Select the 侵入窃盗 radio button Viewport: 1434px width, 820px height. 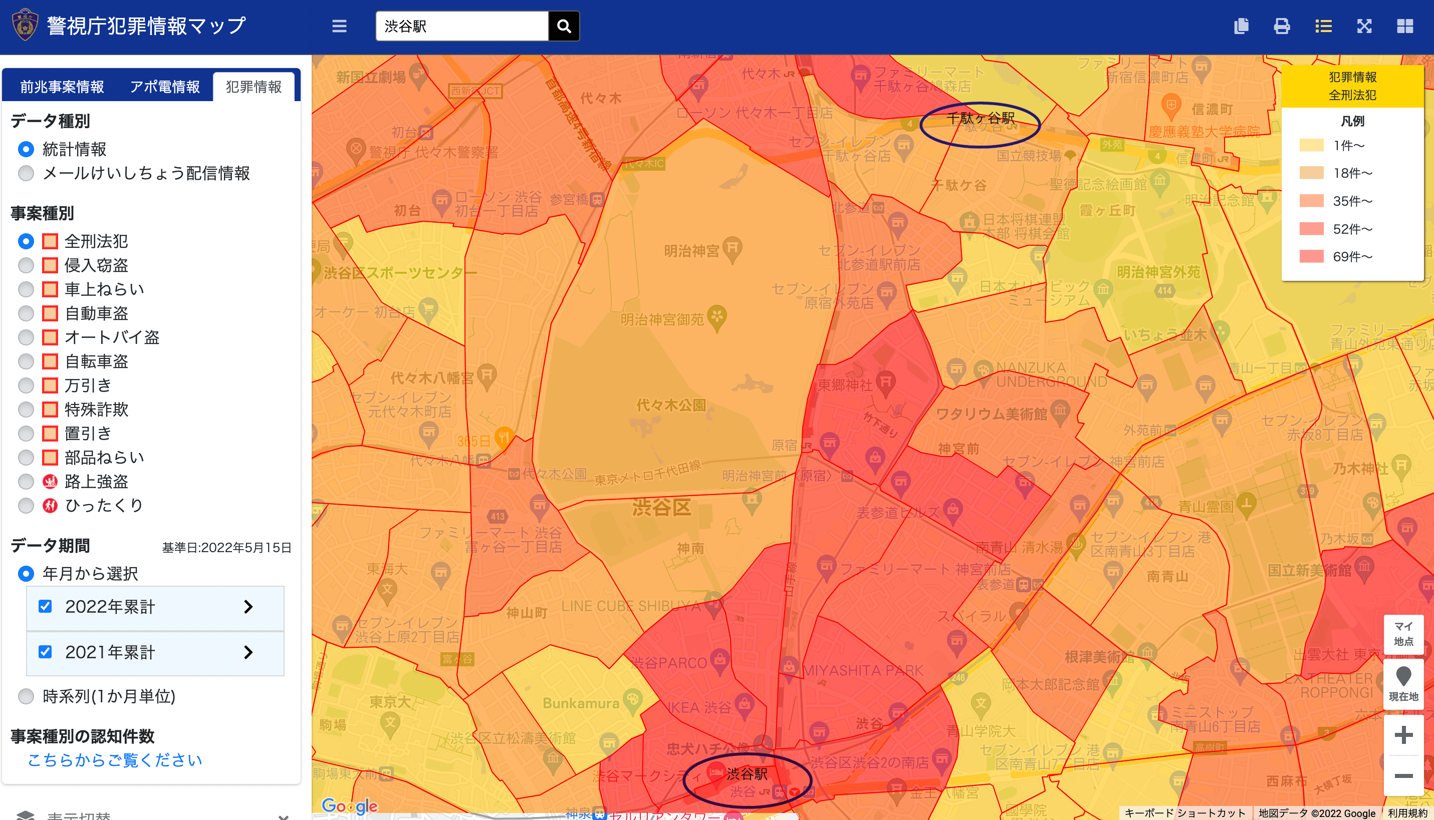(x=26, y=265)
